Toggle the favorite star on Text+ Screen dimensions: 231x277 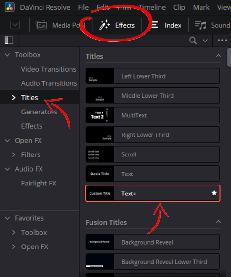click(214, 193)
